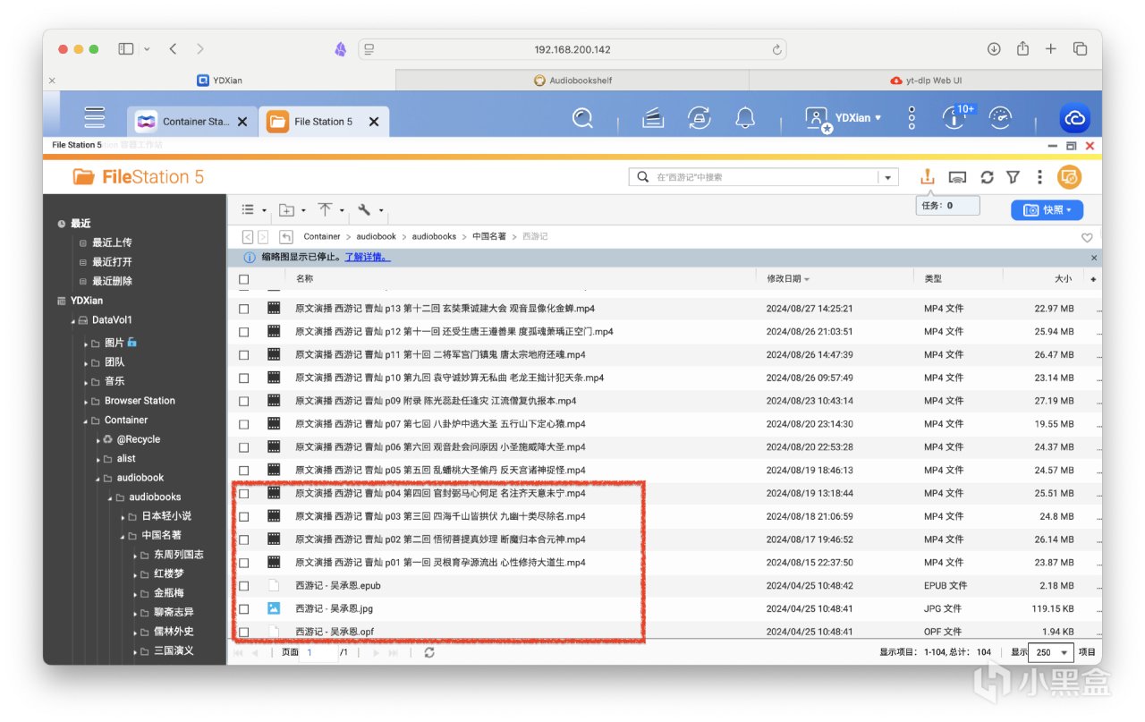Open the external devices icon in QTS bar
Image resolution: width=1145 pixels, height=722 pixels.
699,117
